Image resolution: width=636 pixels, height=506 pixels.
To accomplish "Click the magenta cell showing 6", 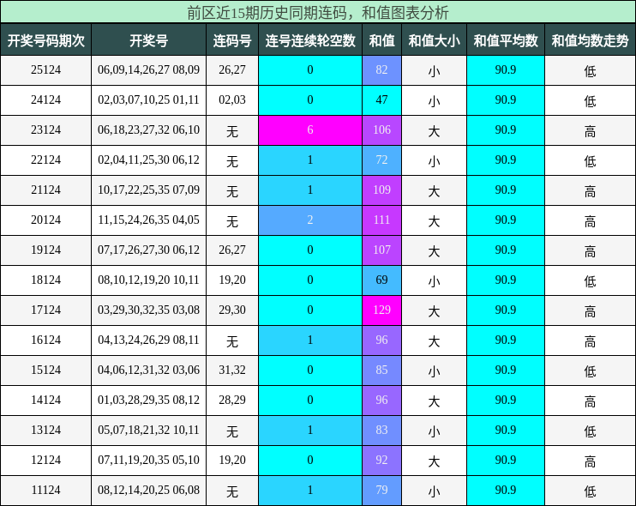I will tap(310, 130).
